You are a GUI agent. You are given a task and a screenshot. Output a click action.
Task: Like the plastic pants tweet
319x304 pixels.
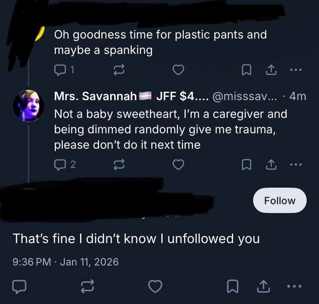tap(178, 70)
